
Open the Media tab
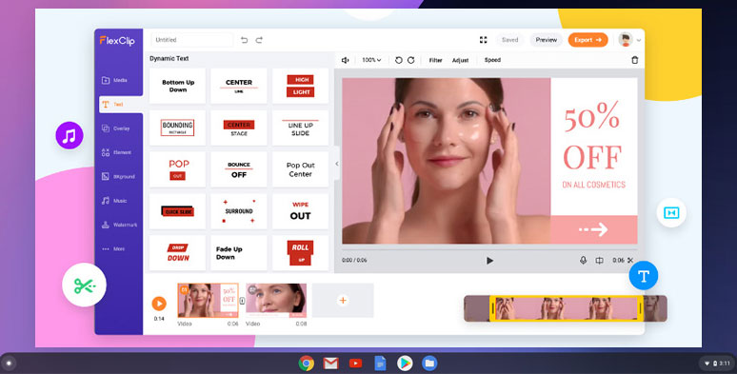point(114,80)
